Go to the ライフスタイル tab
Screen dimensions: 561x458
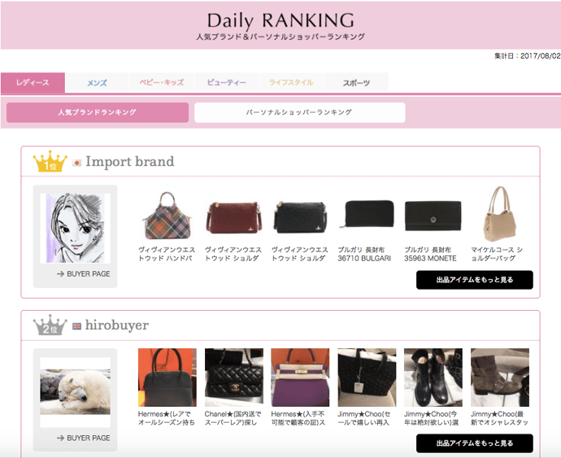point(291,83)
